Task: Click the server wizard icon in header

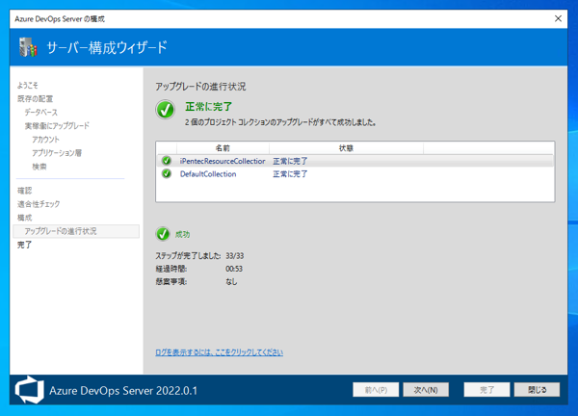Action: 28,47
